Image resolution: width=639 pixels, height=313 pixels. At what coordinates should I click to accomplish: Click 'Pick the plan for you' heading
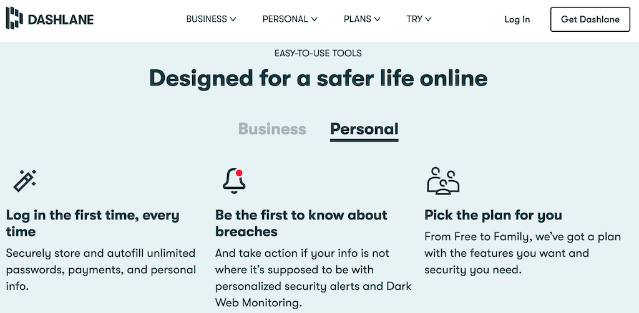(x=494, y=215)
